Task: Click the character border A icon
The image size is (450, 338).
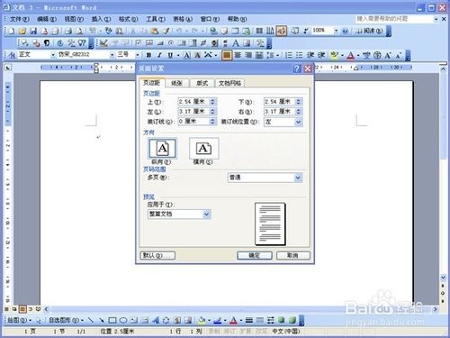Action: [x=186, y=55]
